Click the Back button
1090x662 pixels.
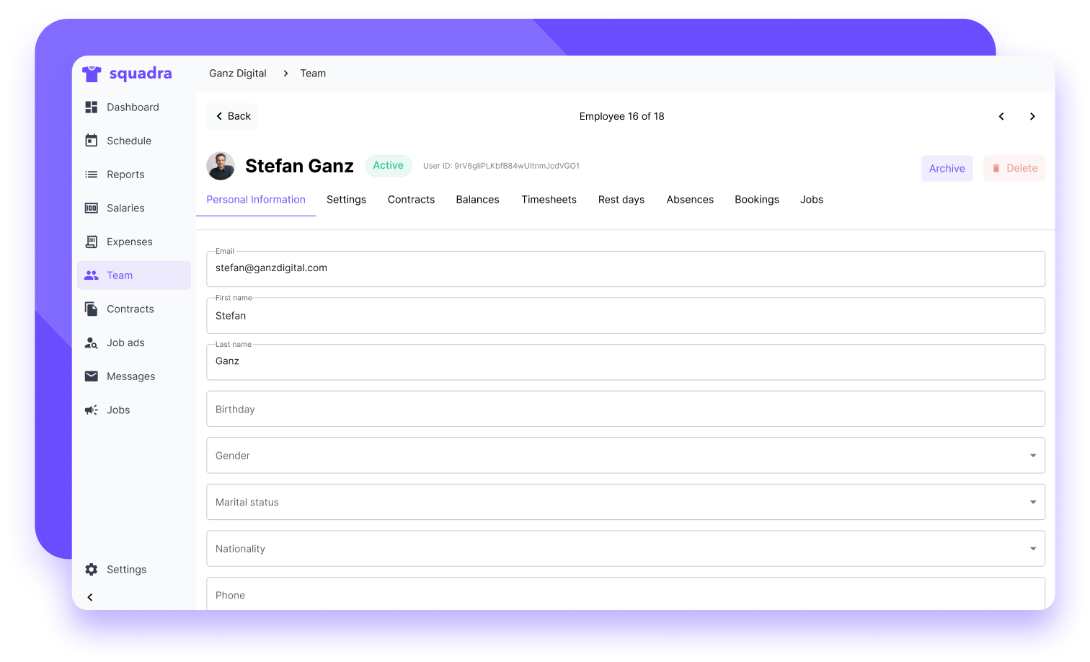pyautogui.click(x=232, y=116)
